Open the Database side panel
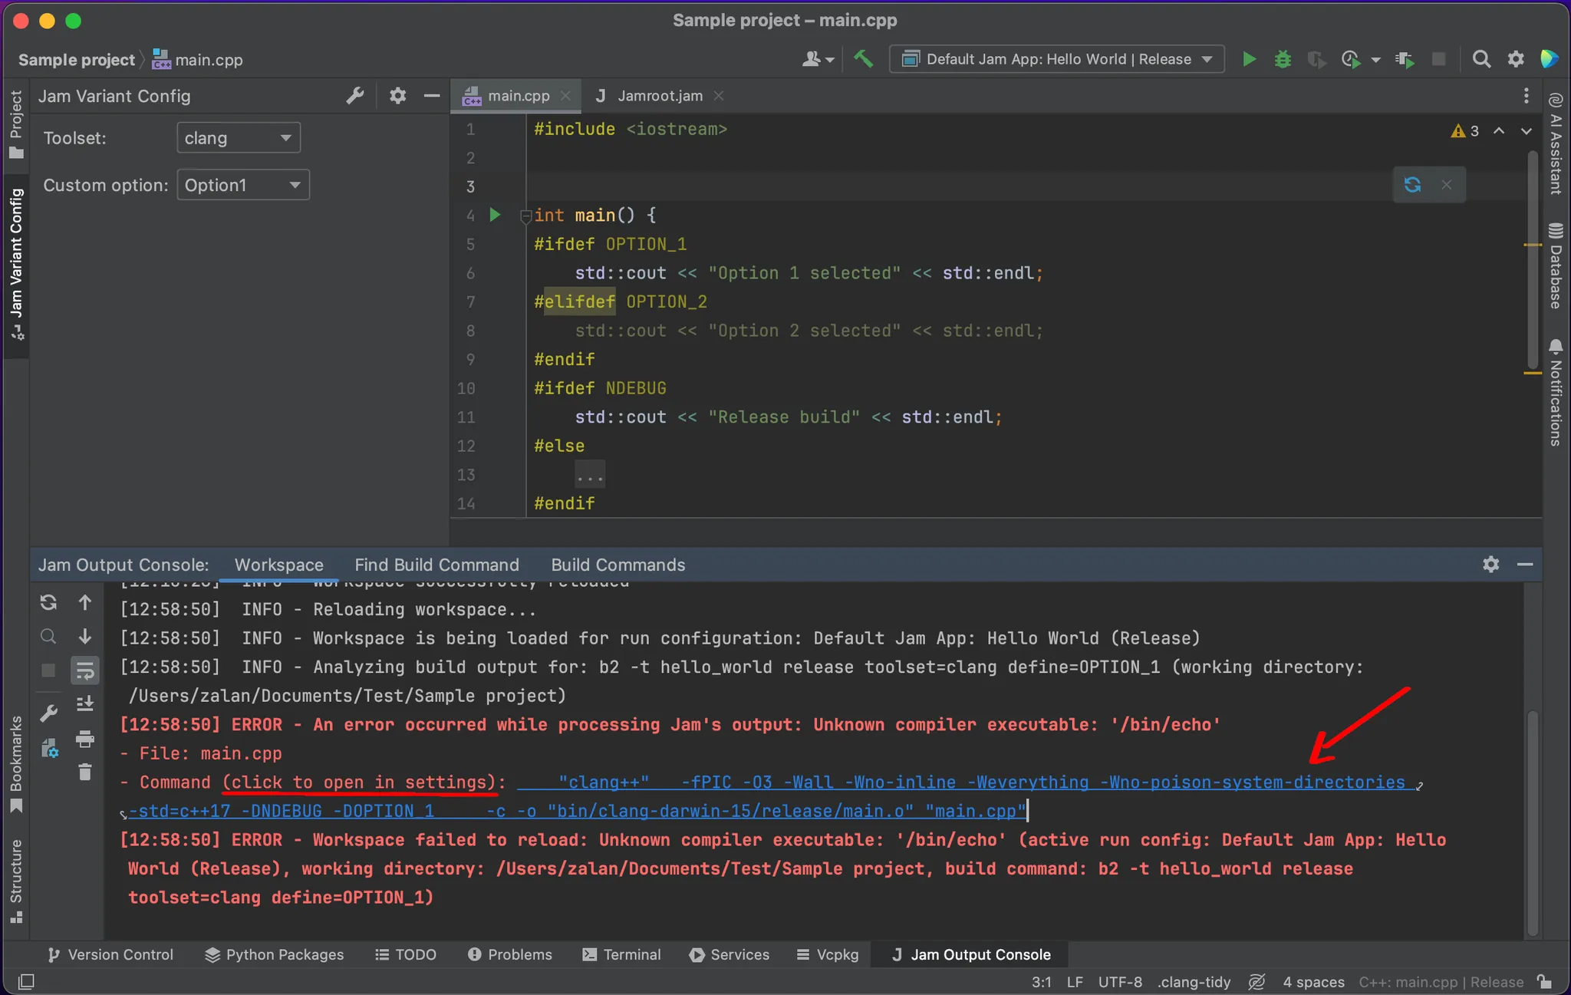This screenshot has width=1571, height=995. pyautogui.click(x=1556, y=266)
